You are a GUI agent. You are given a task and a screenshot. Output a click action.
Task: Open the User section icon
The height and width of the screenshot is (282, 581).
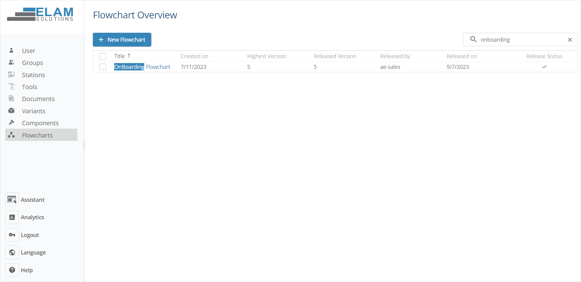click(11, 51)
